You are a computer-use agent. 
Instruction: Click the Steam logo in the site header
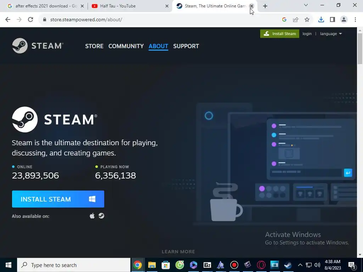(38, 46)
